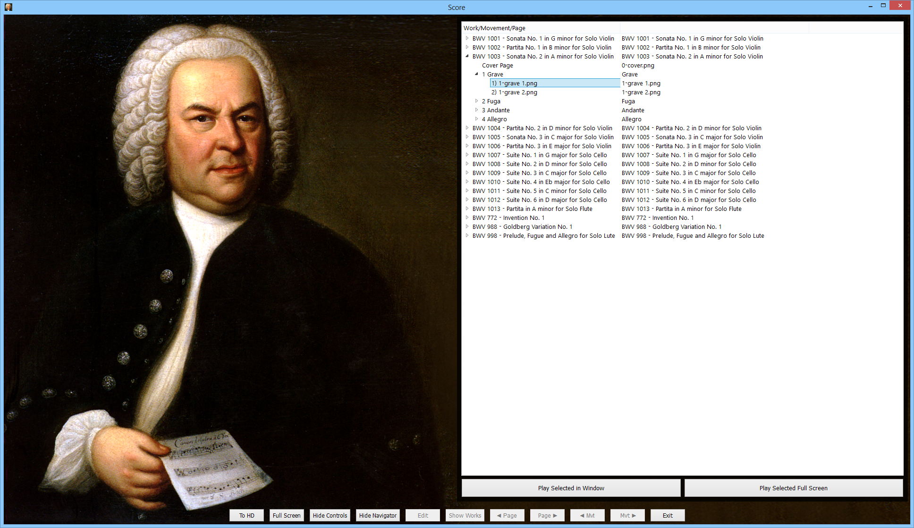This screenshot has width=914, height=528.
Task: Click the Edit button
Action: tap(423, 515)
